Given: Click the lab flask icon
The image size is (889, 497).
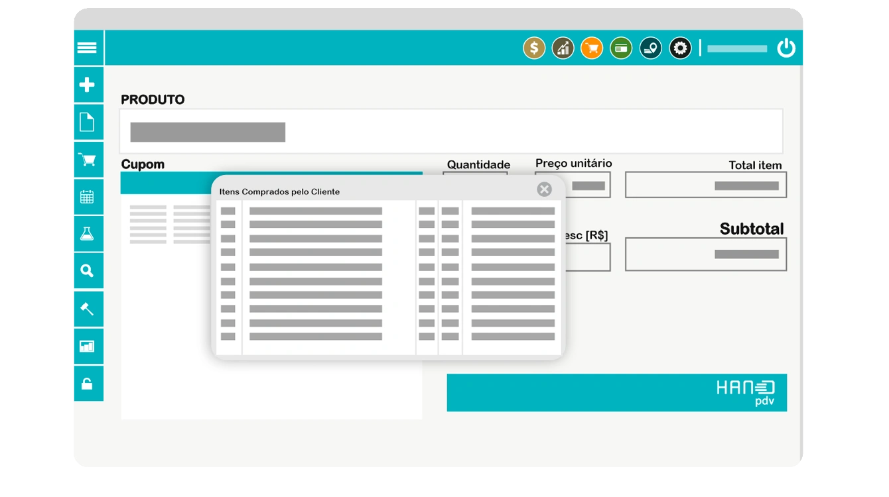Looking at the screenshot, I should [87, 233].
